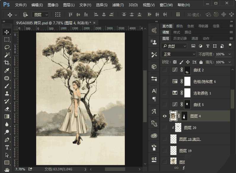Open the Creative Cloud Libraries panel icon
The width and height of the screenshot is (236, 173).
(154, 136)
